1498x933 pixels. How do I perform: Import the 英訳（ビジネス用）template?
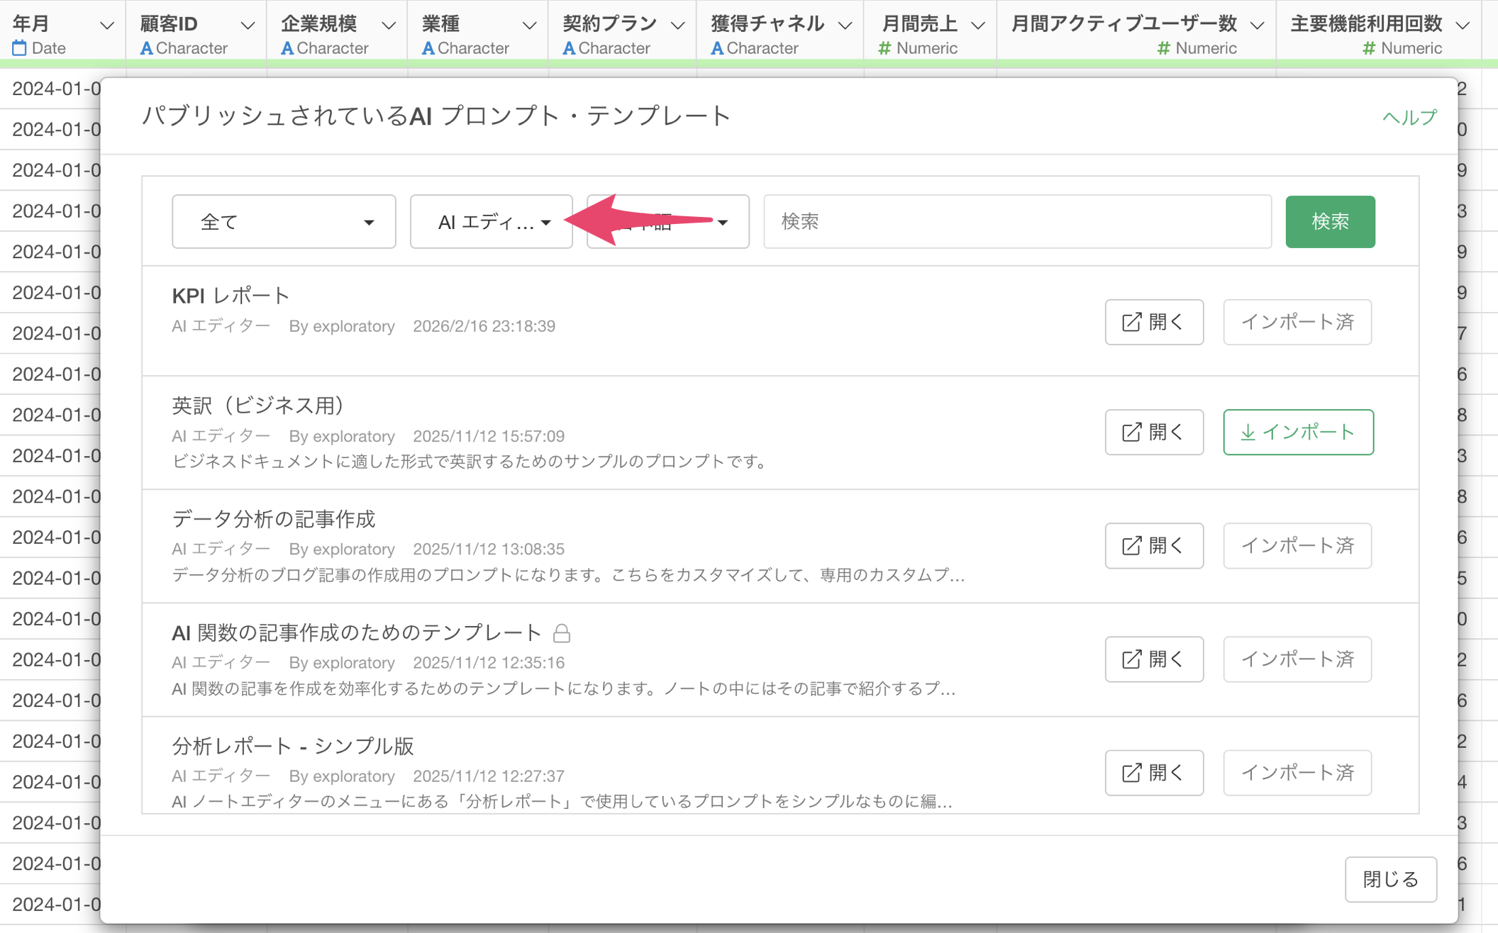(x=1297, y=432)
